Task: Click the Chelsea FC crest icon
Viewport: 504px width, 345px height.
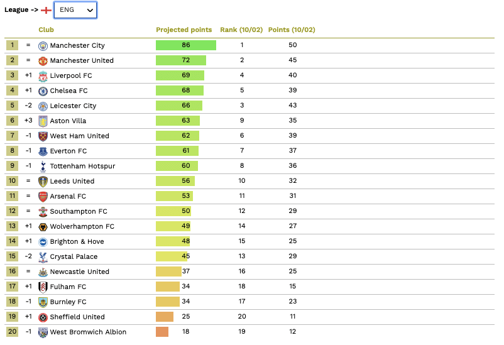Action: coord(43,91)
